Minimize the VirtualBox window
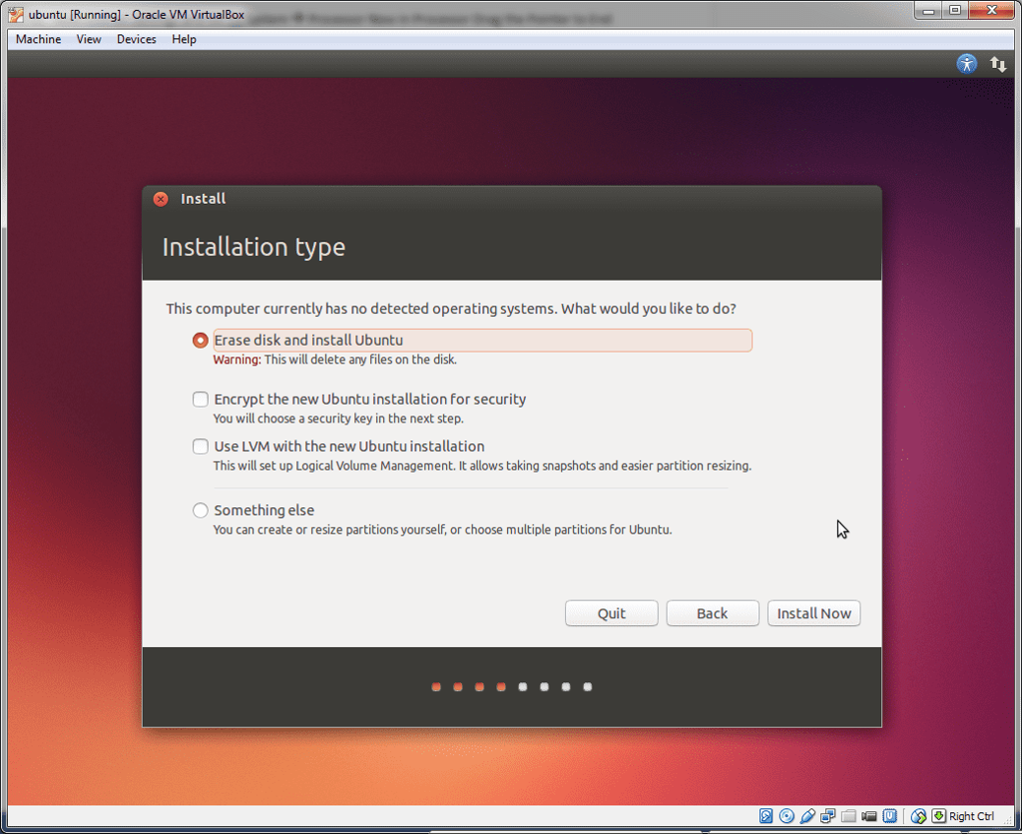Image resolution: width=1022 pixels, height=834 pixels. [928, 11]
